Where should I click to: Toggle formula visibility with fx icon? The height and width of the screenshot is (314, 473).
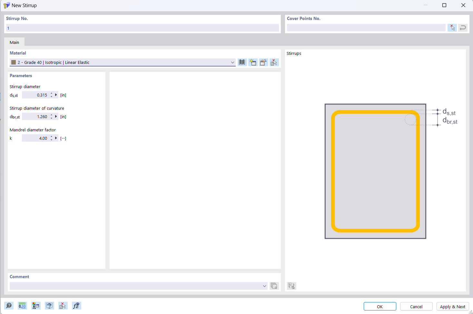(76, 305)
